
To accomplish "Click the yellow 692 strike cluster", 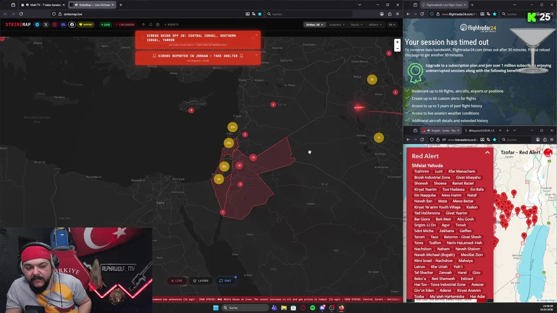I will (225, 166).
